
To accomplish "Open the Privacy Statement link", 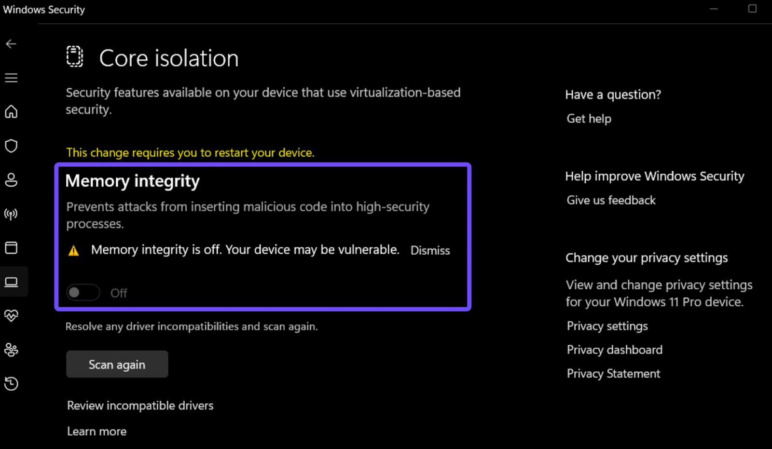I will tap(613, 374).
